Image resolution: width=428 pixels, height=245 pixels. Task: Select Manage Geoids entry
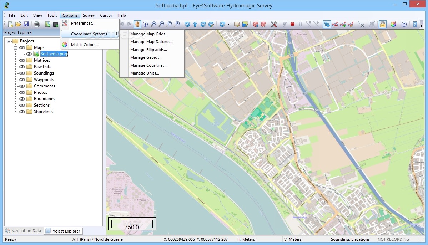[152, 57]
